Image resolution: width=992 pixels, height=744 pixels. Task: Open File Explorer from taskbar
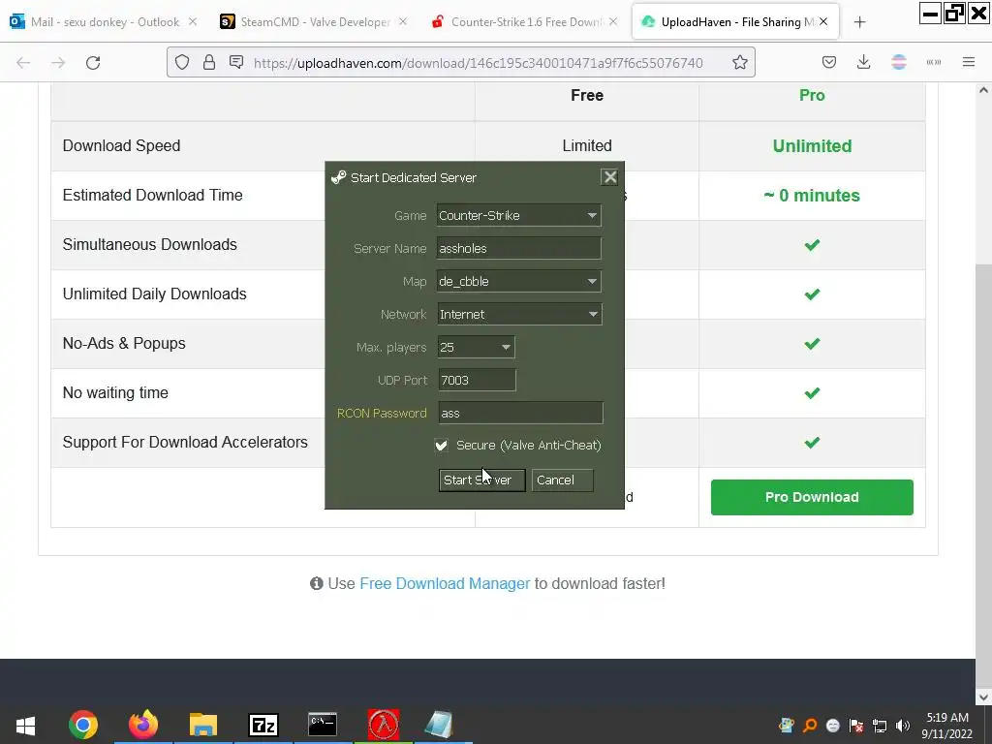(203, 725)
